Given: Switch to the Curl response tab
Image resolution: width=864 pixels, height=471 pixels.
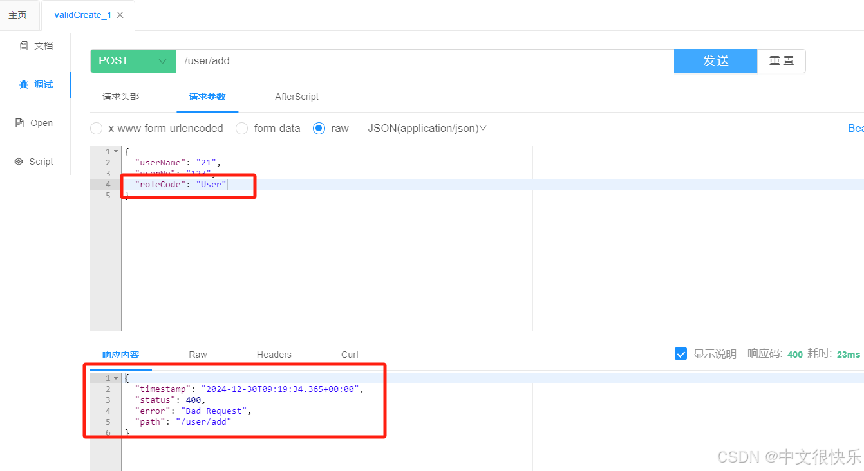Looking at the screenshot, I should pyautogui.click(x=350, y=355).
